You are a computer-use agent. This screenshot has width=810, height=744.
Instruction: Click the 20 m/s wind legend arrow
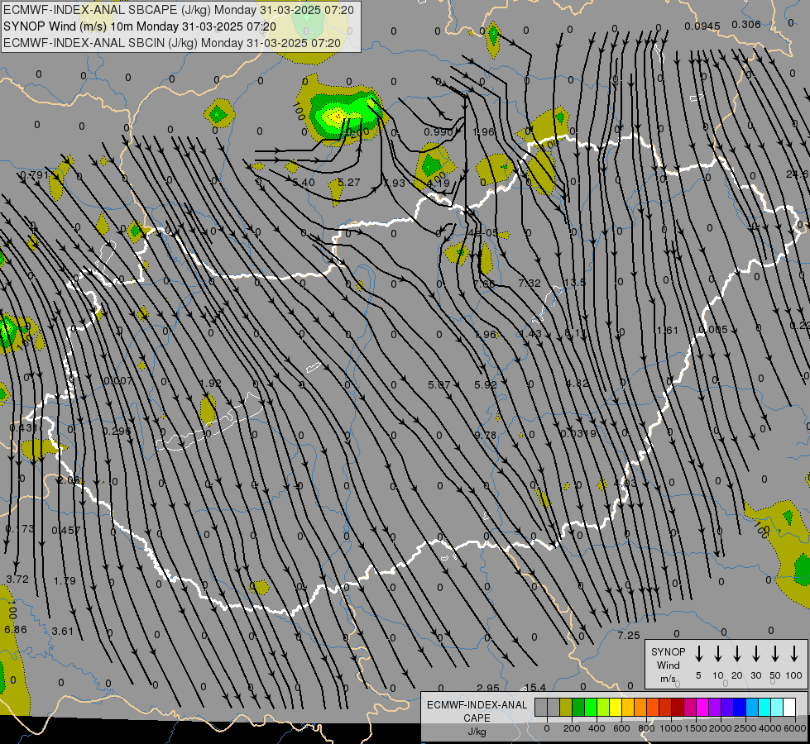click(x=736, y=654)
